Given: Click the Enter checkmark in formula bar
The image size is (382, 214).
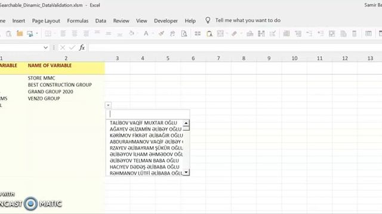Looking at the screenshot, I should click(72, 48).
